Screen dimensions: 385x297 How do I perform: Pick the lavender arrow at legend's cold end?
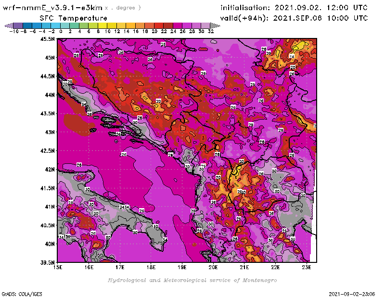9,25
